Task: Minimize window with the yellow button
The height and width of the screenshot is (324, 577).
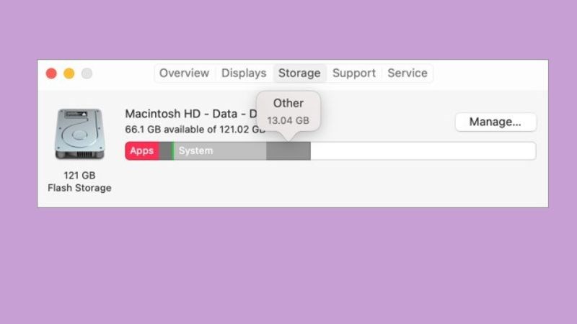Action: coord(69,73)
